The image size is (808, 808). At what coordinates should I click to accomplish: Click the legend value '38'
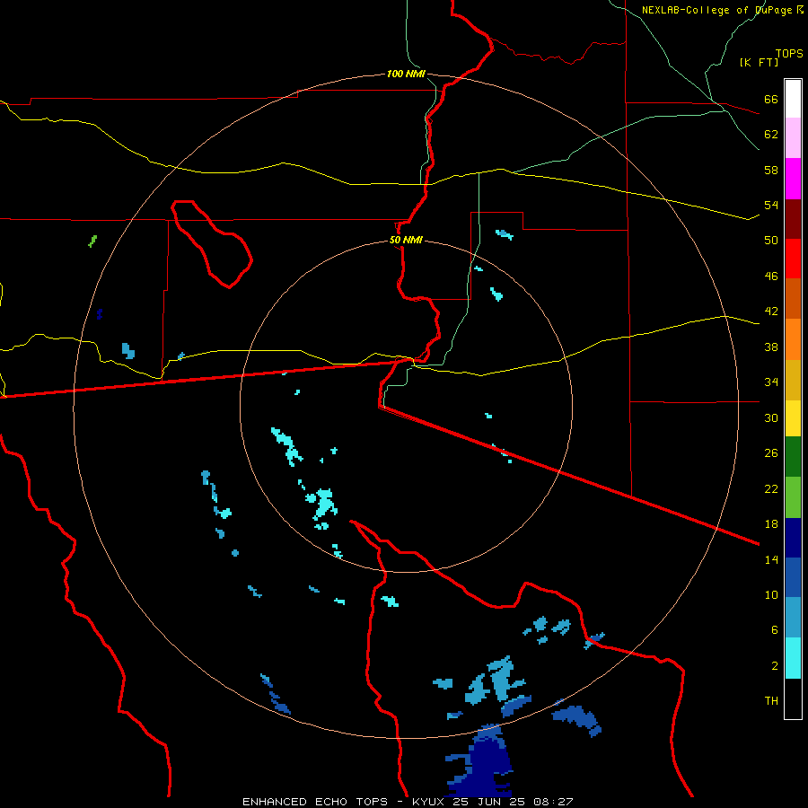[x=771, y=347]
